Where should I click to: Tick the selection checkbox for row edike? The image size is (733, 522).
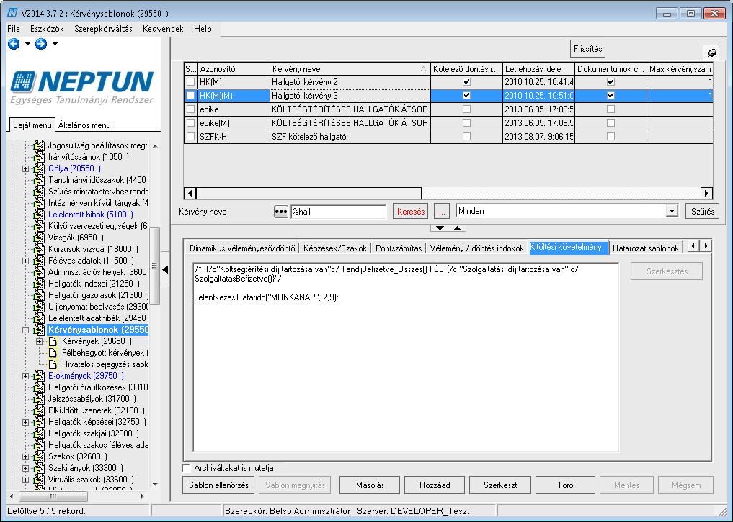pyautogui.click(x=191, y=109)
